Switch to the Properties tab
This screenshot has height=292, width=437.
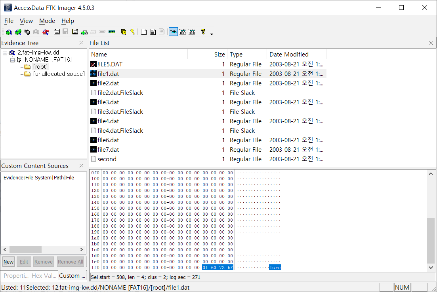pyautogui.click(x=16, y=276)
